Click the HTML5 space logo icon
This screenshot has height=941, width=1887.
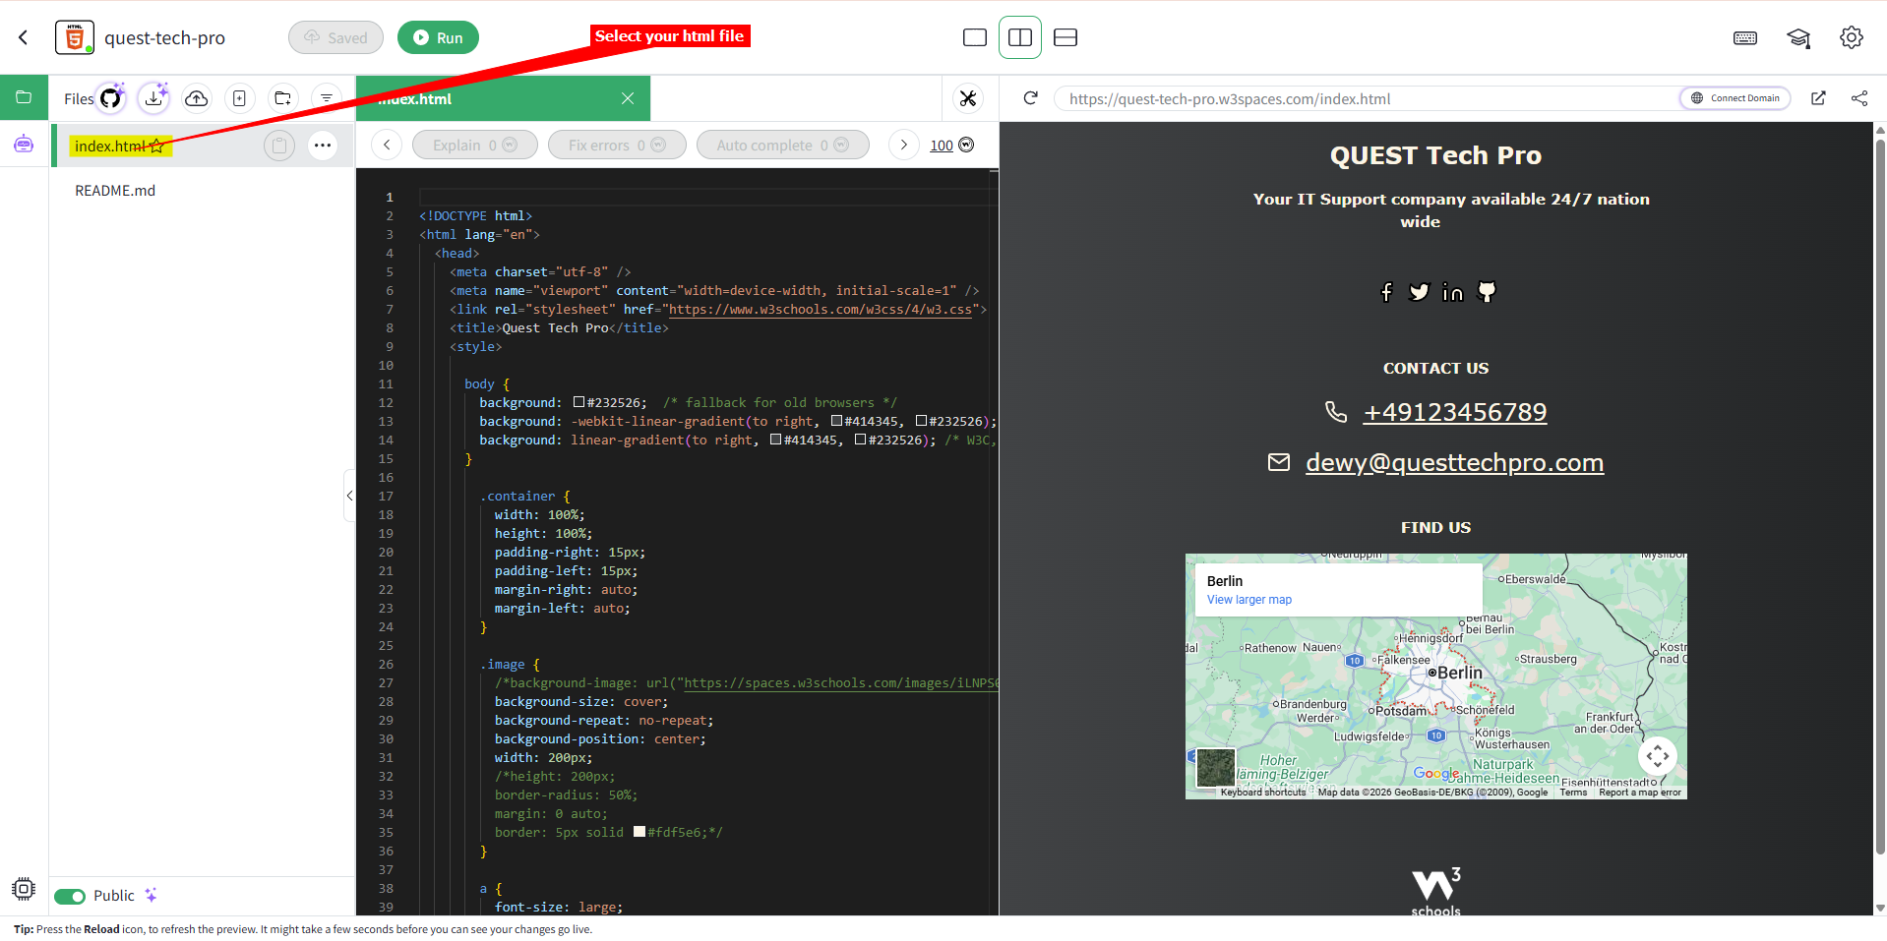coord(75,37)
